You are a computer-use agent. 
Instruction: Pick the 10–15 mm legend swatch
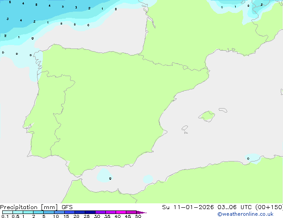(59, 212)
